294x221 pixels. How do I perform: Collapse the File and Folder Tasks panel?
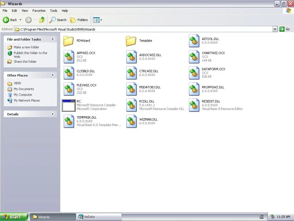click(53, 39)
